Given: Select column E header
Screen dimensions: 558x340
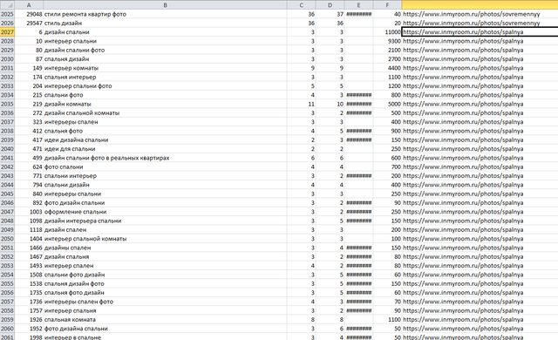Looking at the screenshot, I should tap(358, 5).
